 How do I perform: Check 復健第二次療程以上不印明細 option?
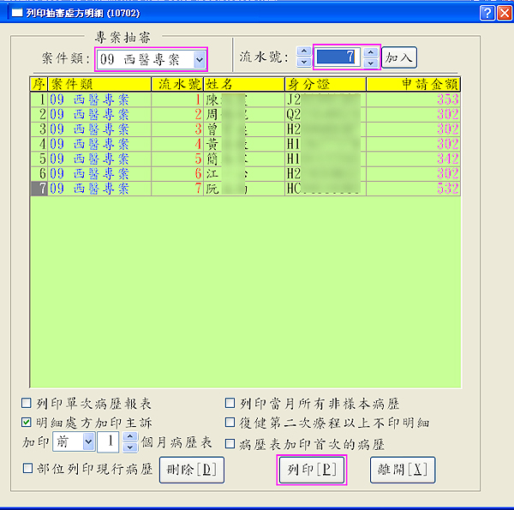point(230,423)
